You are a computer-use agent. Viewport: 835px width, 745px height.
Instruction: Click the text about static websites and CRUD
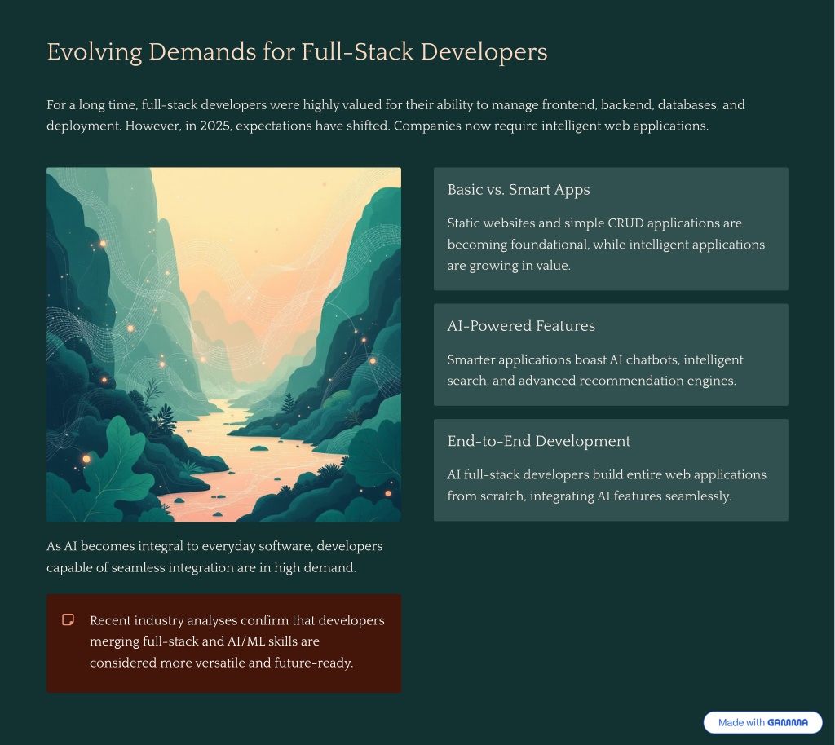coord(606,244)
